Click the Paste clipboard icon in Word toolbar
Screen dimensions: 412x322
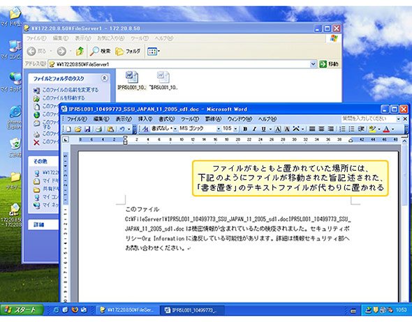click(x=110, y=129)
